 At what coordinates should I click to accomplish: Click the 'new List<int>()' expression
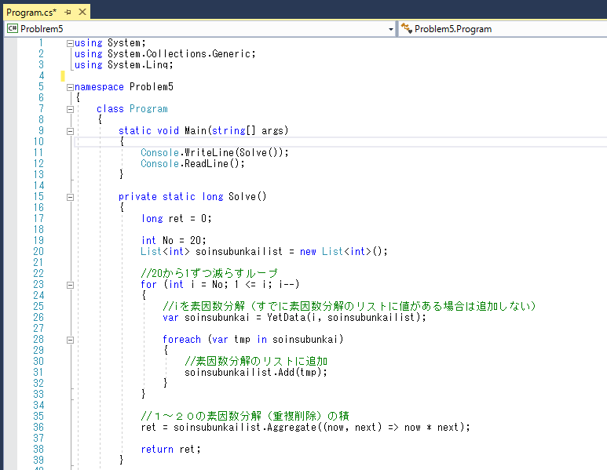[344, 251]
